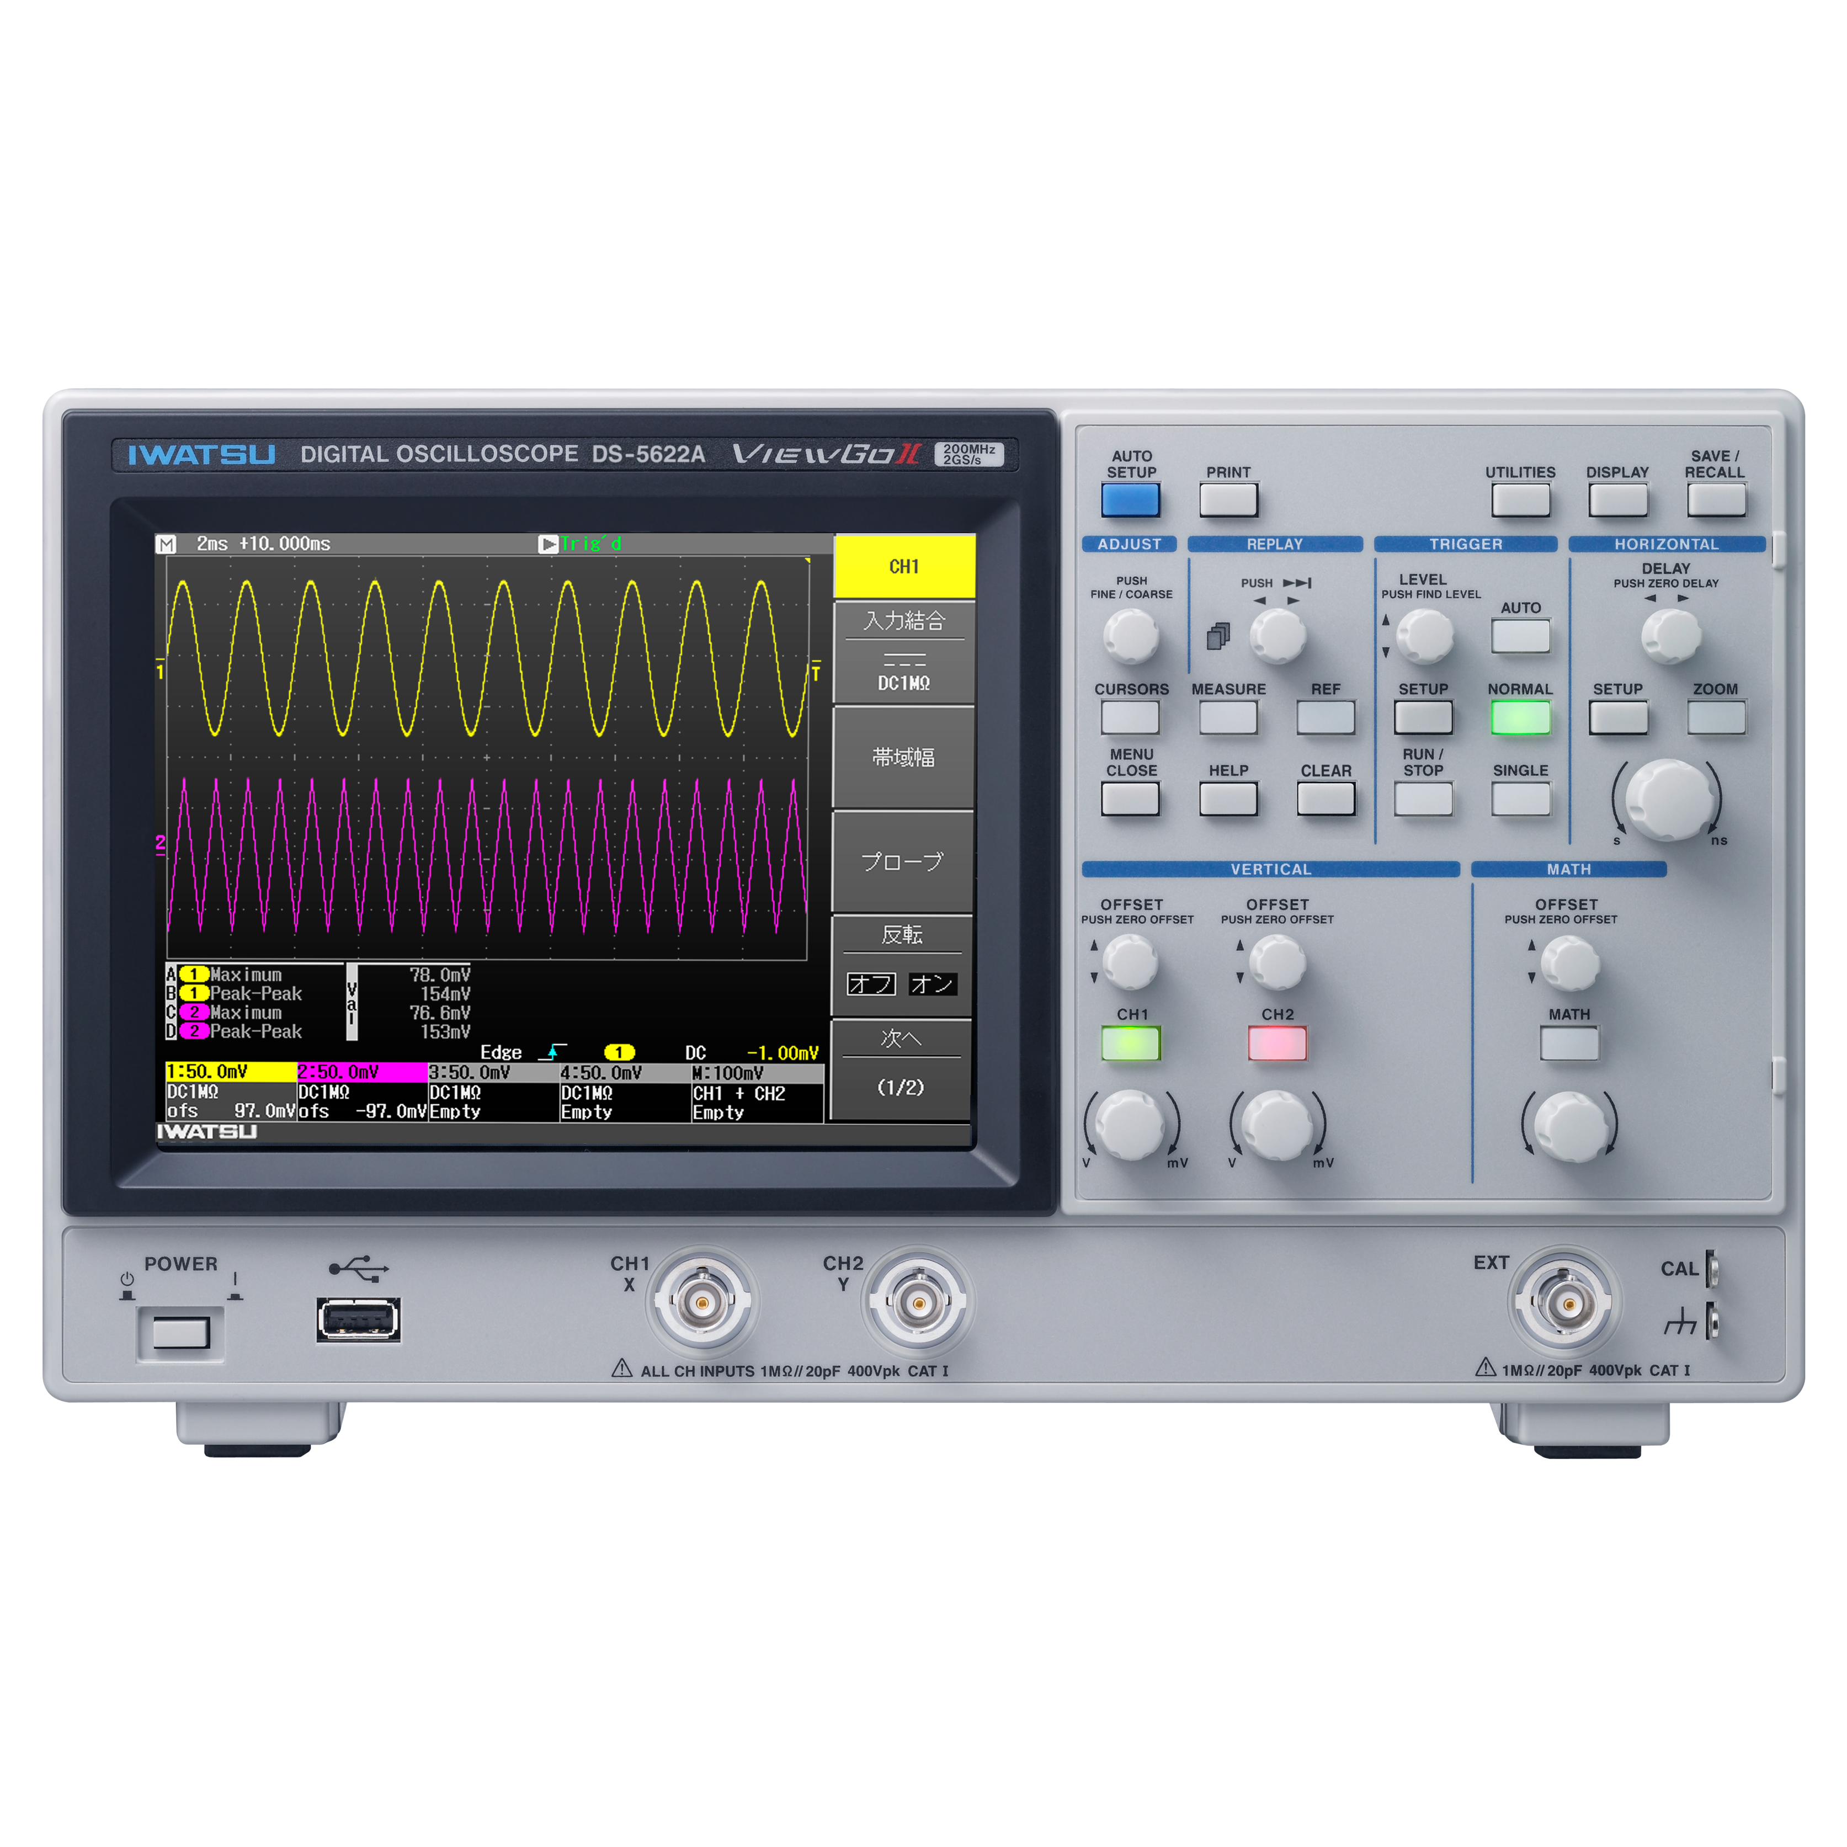Viewport: 1847px width, 1847px height.
Task: Click the CLEAR button
Action: coord(1325,799)
